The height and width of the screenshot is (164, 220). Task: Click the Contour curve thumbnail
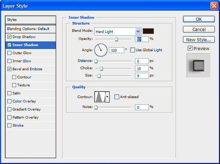100,97
